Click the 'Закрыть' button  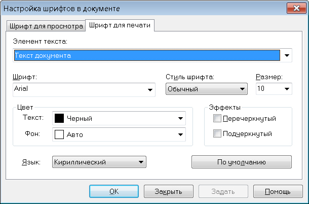(169, 191)
